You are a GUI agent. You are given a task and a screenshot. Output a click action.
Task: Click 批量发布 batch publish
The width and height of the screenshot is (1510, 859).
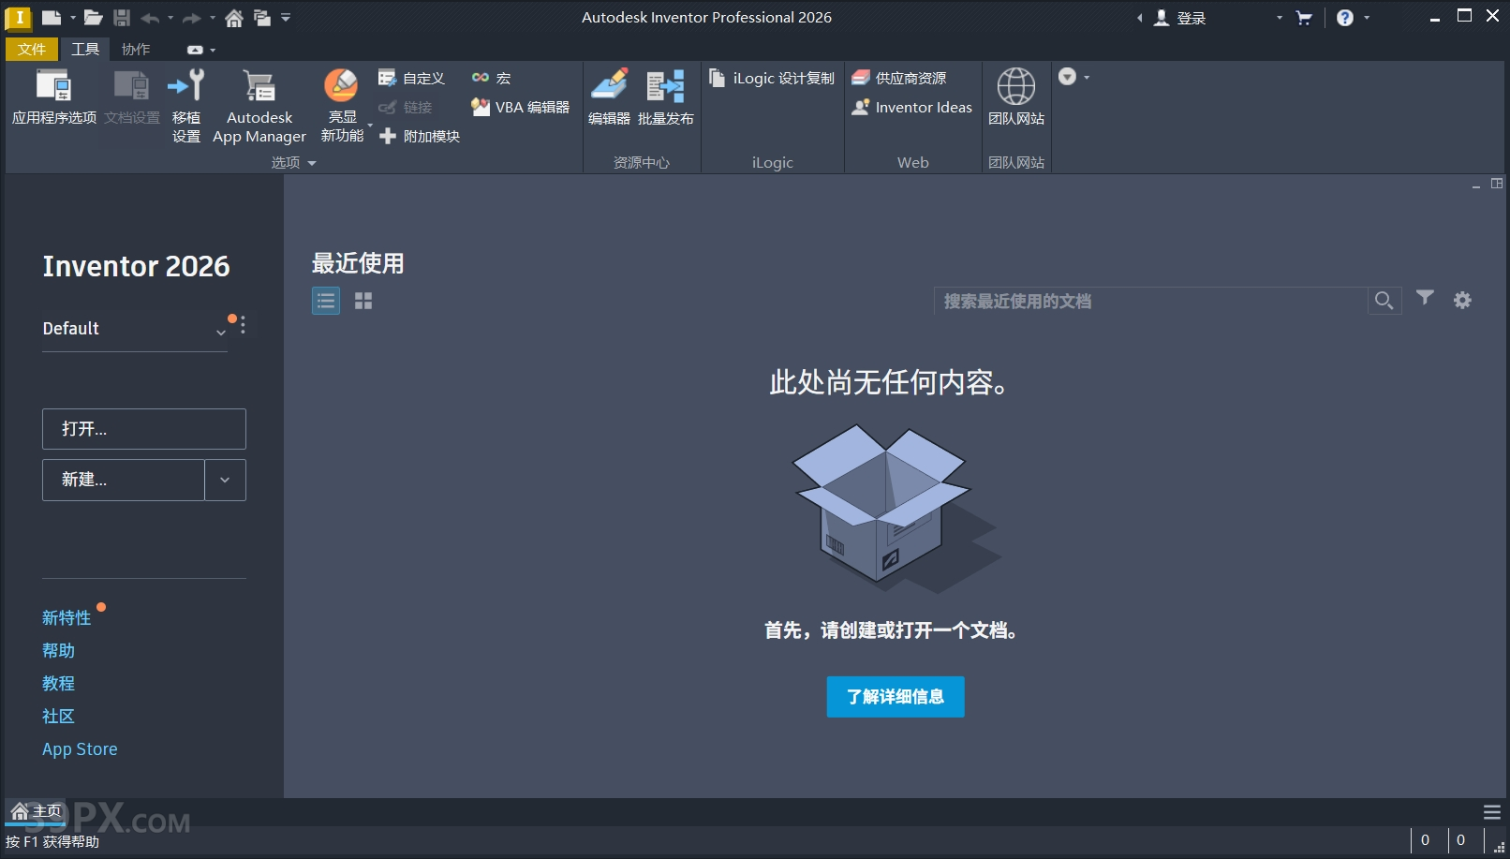pos(666,96)
